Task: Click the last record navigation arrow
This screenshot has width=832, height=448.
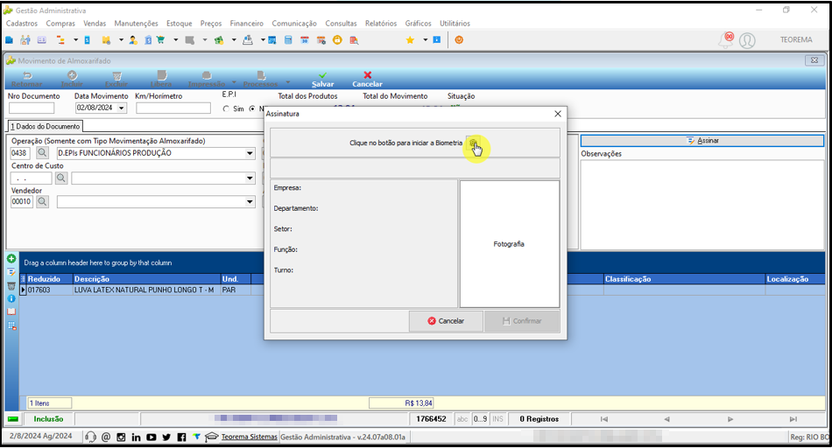Action: click(793, 419)
